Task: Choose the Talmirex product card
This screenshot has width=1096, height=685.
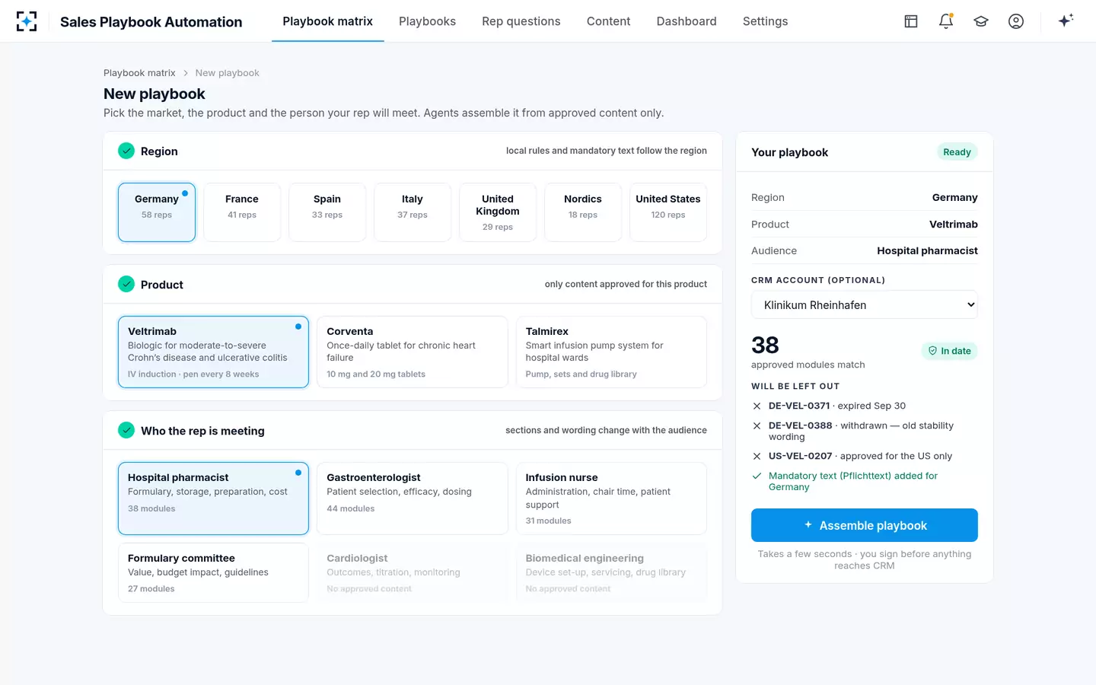Action: tap(611, 352)
